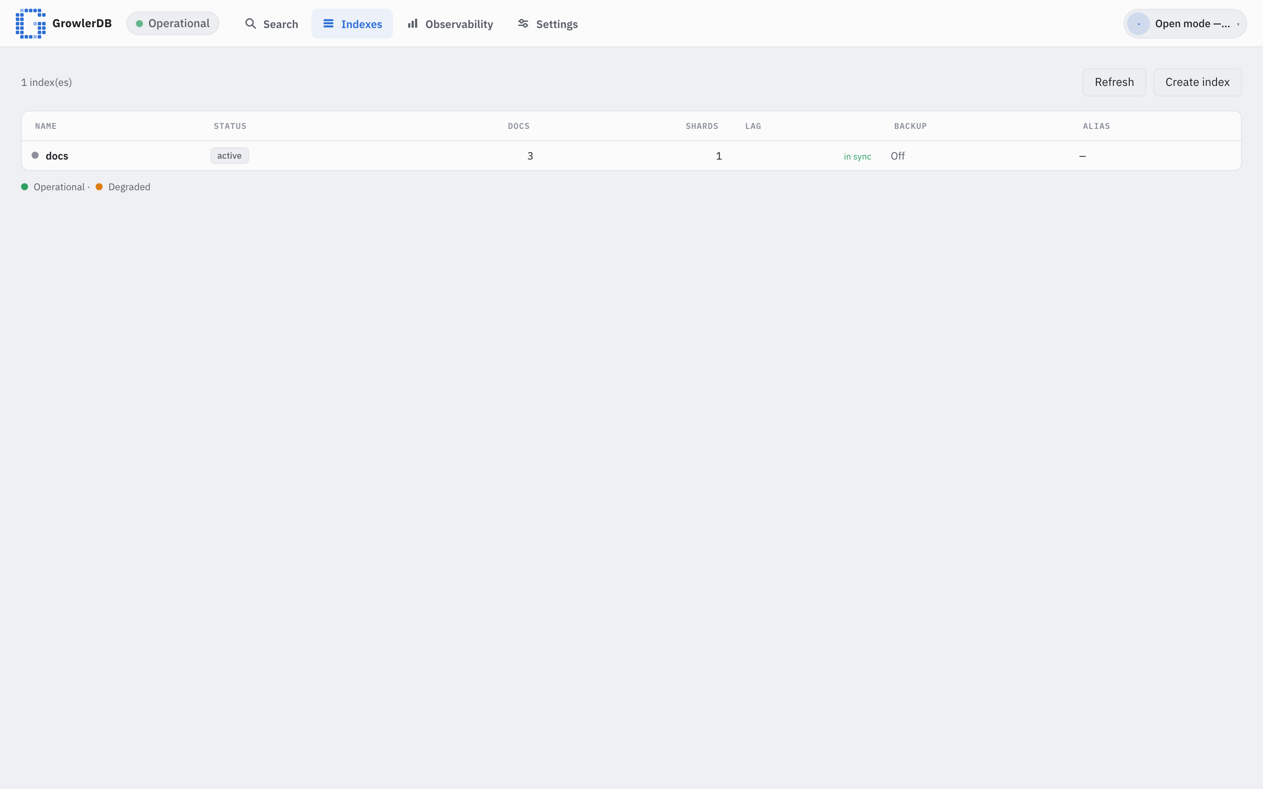Click the user avatar circle

coord(1138,24)
